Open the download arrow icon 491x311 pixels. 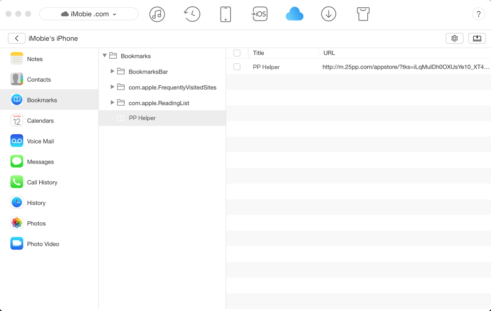click(x=328, y=14)
